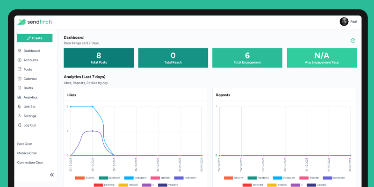374x187 pixels.
Task: Open the help question mark icon
Action: (353, 41)
